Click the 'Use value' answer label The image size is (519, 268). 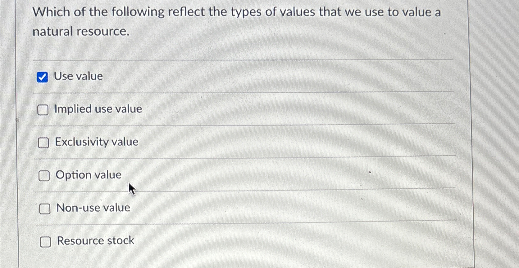[78, 76]
